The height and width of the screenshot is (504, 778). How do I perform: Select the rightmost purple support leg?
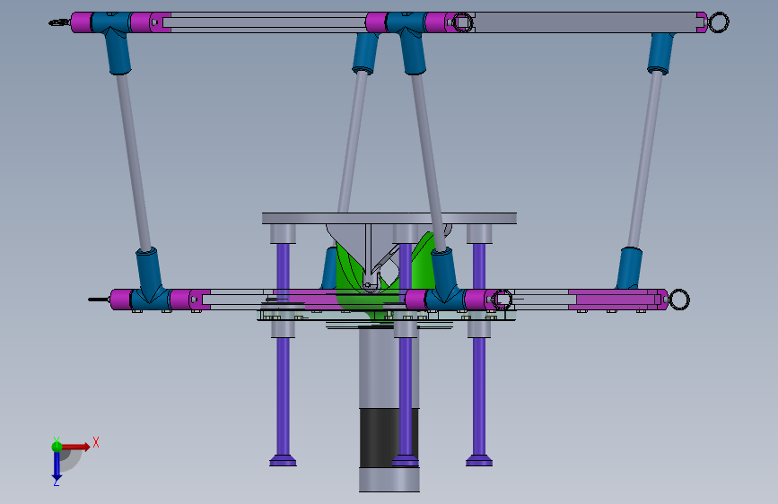click(479, 355)
